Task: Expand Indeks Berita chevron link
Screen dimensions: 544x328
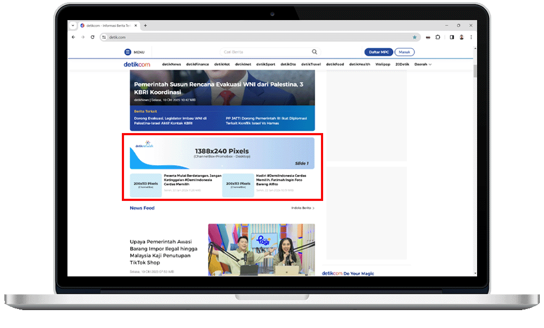Action: [303, 208]
